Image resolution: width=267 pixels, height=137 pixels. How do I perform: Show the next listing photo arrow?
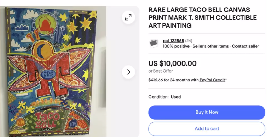point(128,72)
